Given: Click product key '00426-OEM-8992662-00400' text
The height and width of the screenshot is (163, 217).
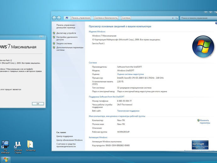Looking at the screenshot, I should point(118,145).
